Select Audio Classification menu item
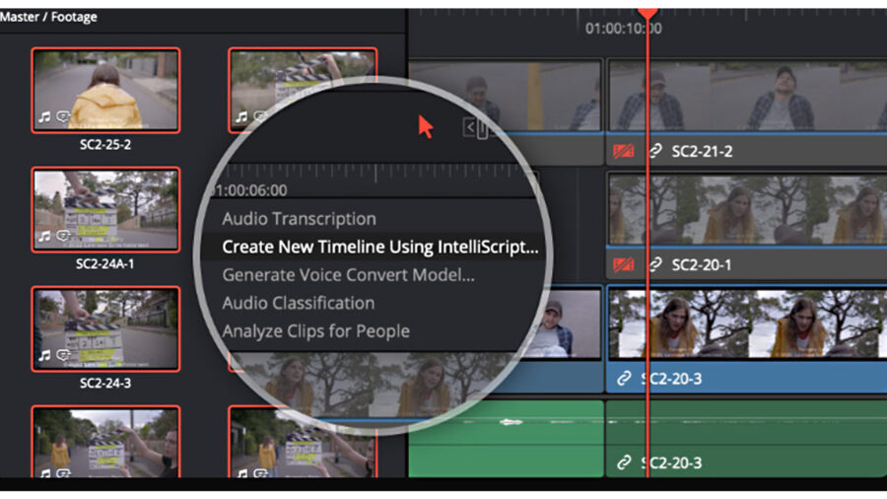887x499 pixels. tap(298, 304)
